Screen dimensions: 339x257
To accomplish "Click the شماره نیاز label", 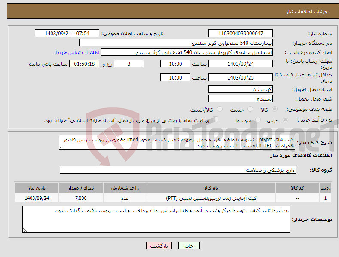I will tap(320, 34).
